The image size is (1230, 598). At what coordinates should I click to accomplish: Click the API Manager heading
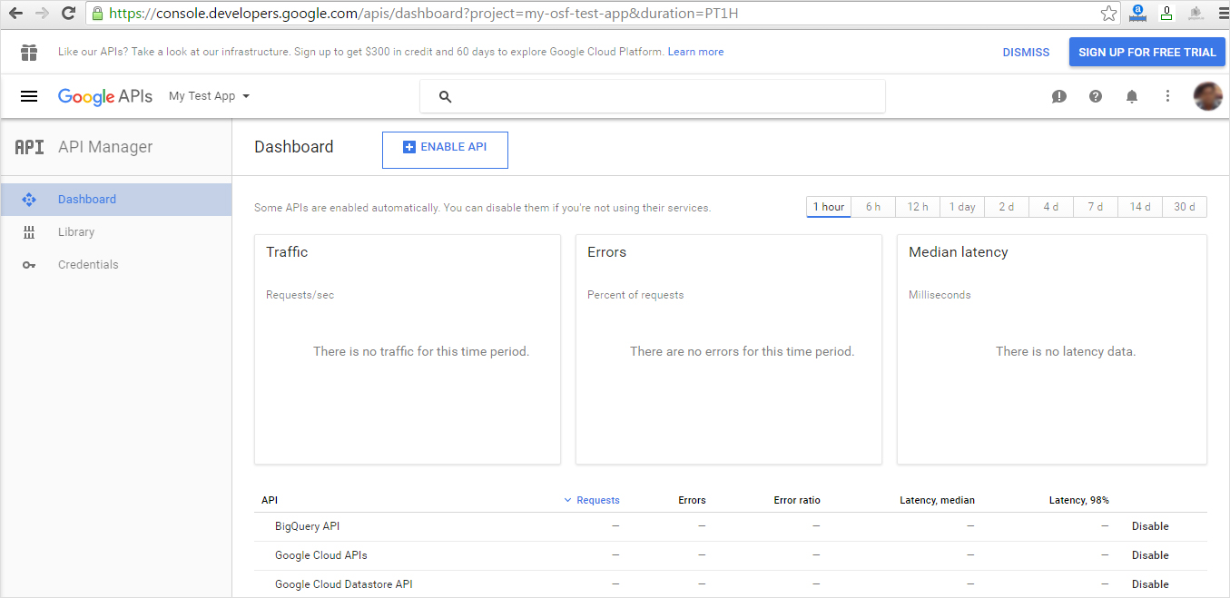pyautogui.click(x=105, y=147)
